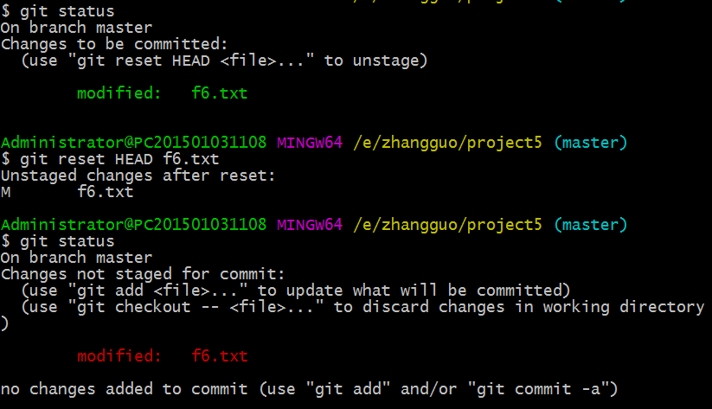
Task: Click the green Administrator prompt above the second git status
Action: [134, 224]
